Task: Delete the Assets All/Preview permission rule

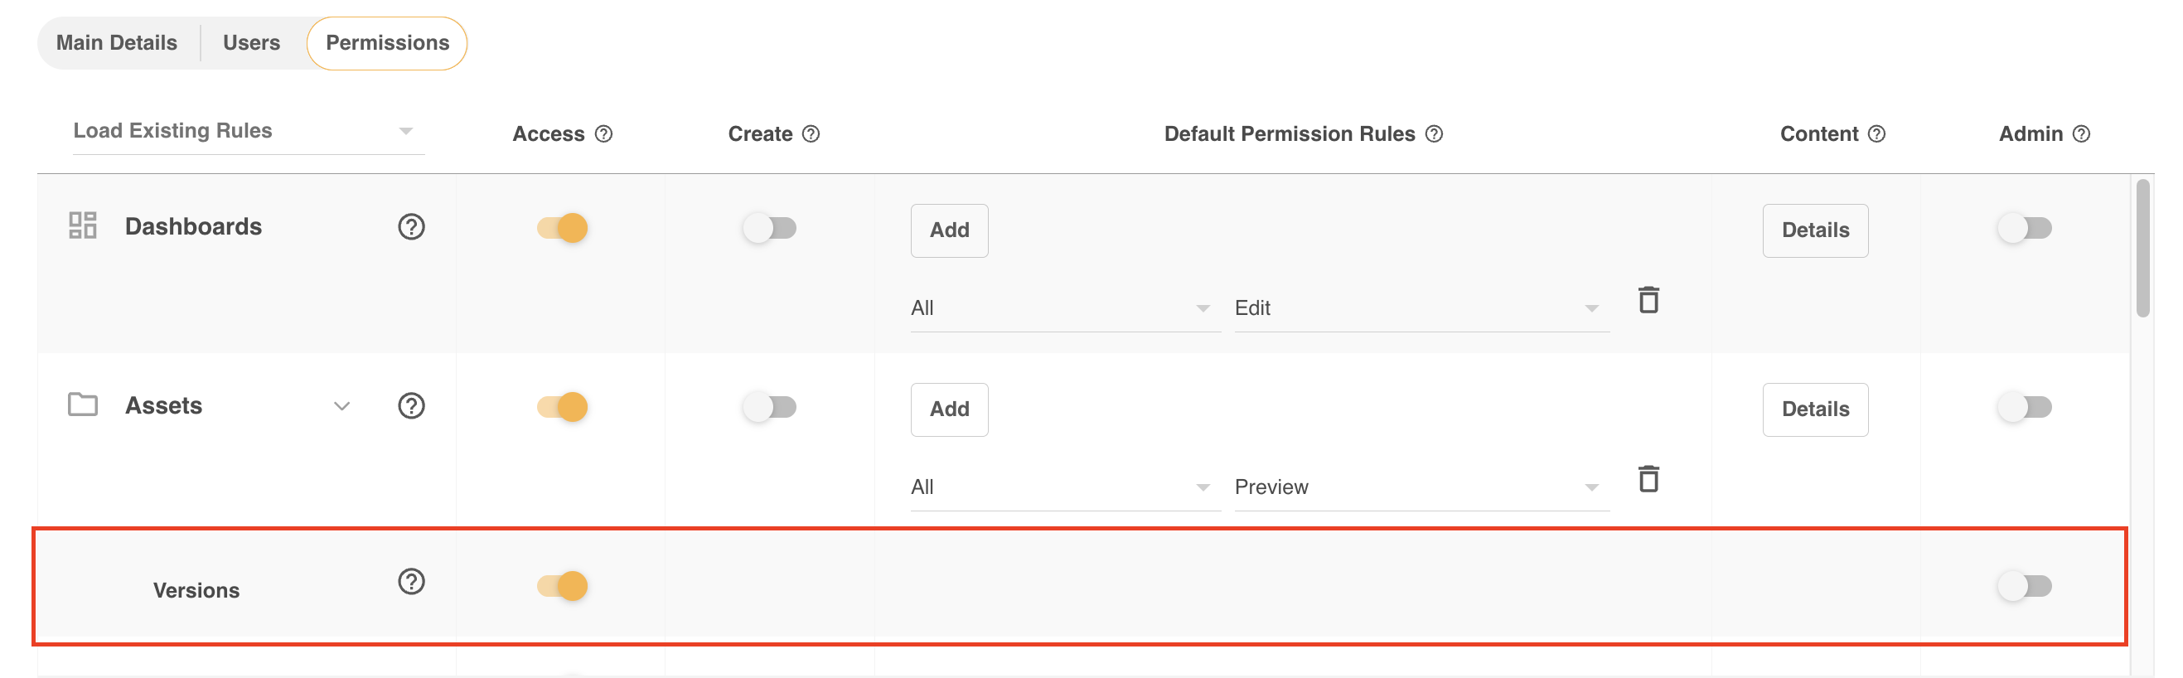Action: pos(1648,479)
